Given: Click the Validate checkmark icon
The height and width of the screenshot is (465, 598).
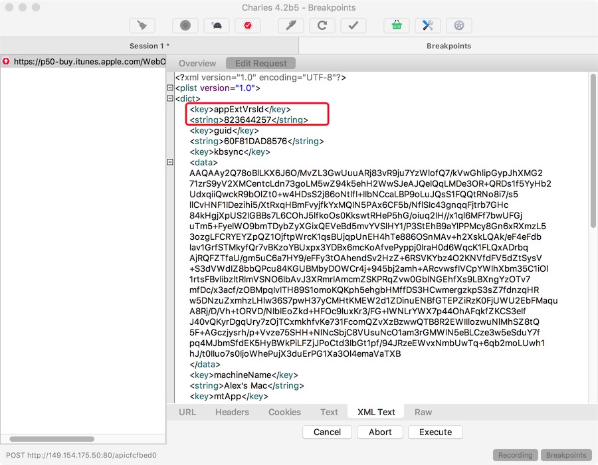Looking at the screenshot, I should [353, 25].
